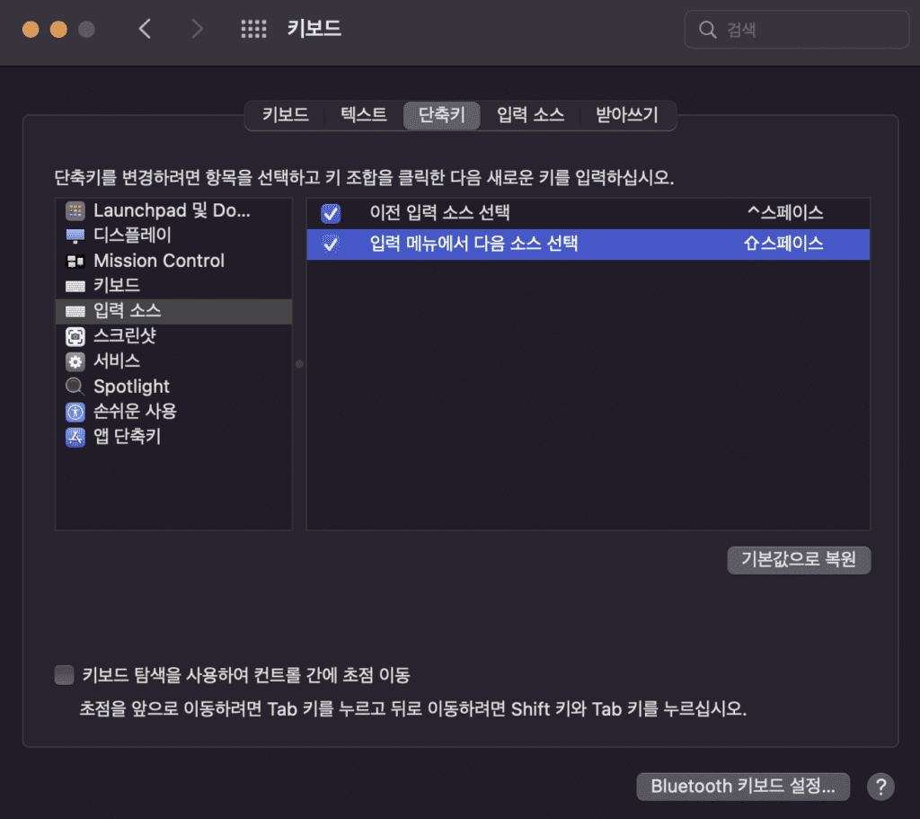
Task: Click the Launchpad icon in category list
Action: click(75, 211)
